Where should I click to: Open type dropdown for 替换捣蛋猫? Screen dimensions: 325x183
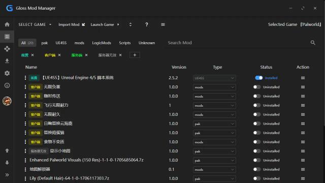(x=214, y=133)
